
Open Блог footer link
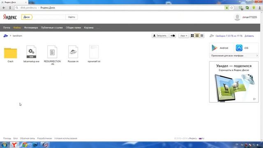tap(16, 139)
